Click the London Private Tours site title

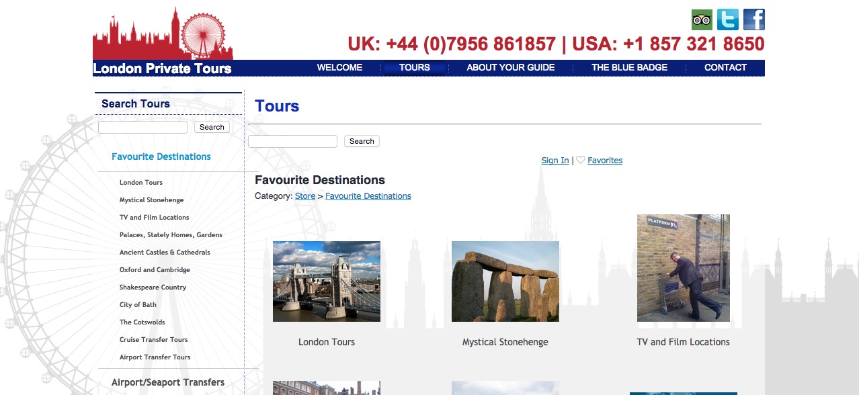(x=162, y=69)
